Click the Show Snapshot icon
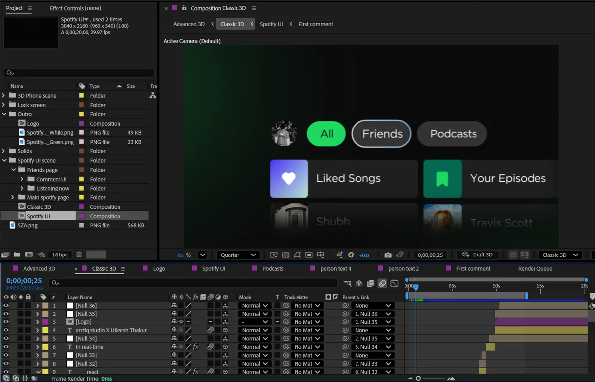The height and width of the screenshot is (382, 595). [400, 255]
